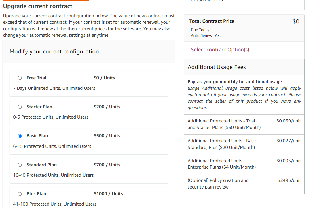Click the "Starter Plan" label text

pyautogui.click(x=39, y=107)
